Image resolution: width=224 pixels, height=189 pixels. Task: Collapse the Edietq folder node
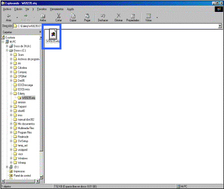pos(11,94)
